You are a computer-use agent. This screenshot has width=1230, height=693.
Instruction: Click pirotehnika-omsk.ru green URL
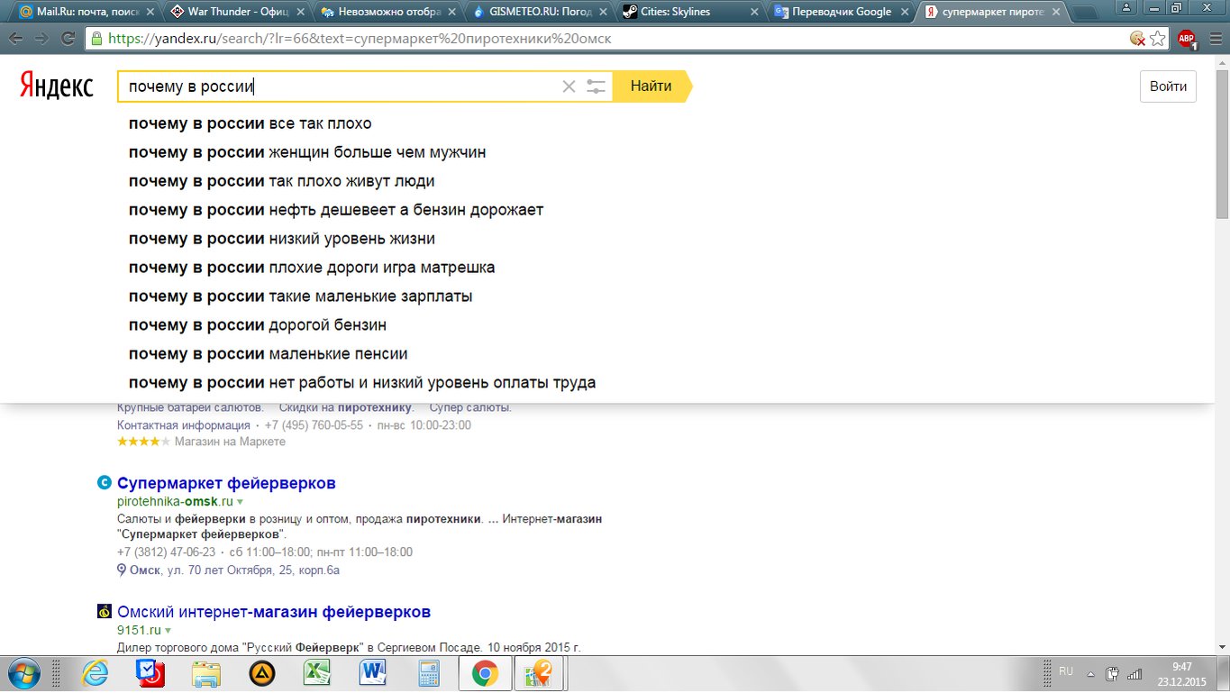click(x=175, y=501)
